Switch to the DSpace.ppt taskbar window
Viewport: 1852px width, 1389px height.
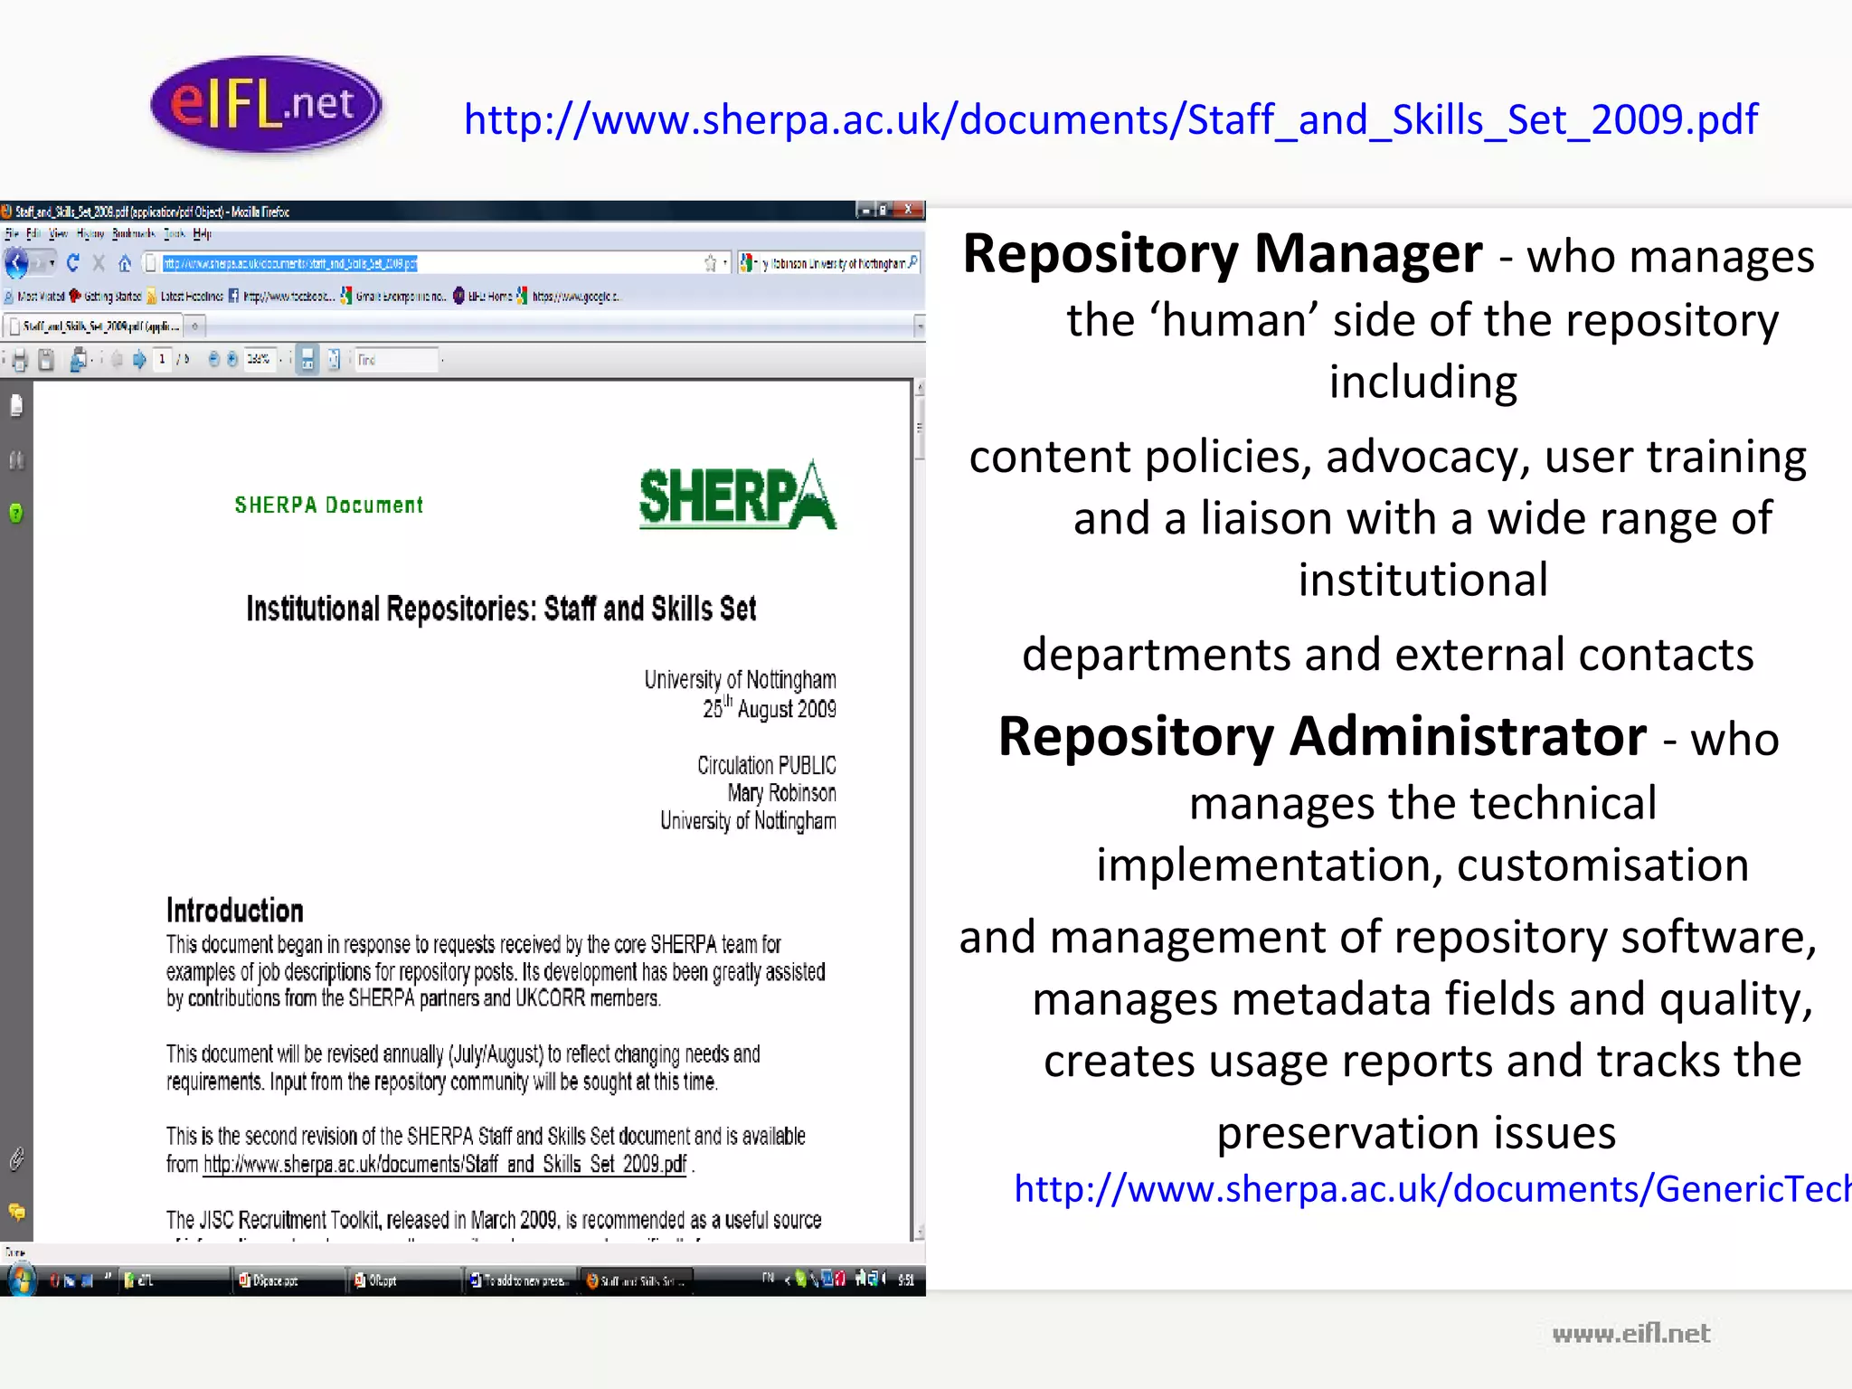coord(288,1280)
